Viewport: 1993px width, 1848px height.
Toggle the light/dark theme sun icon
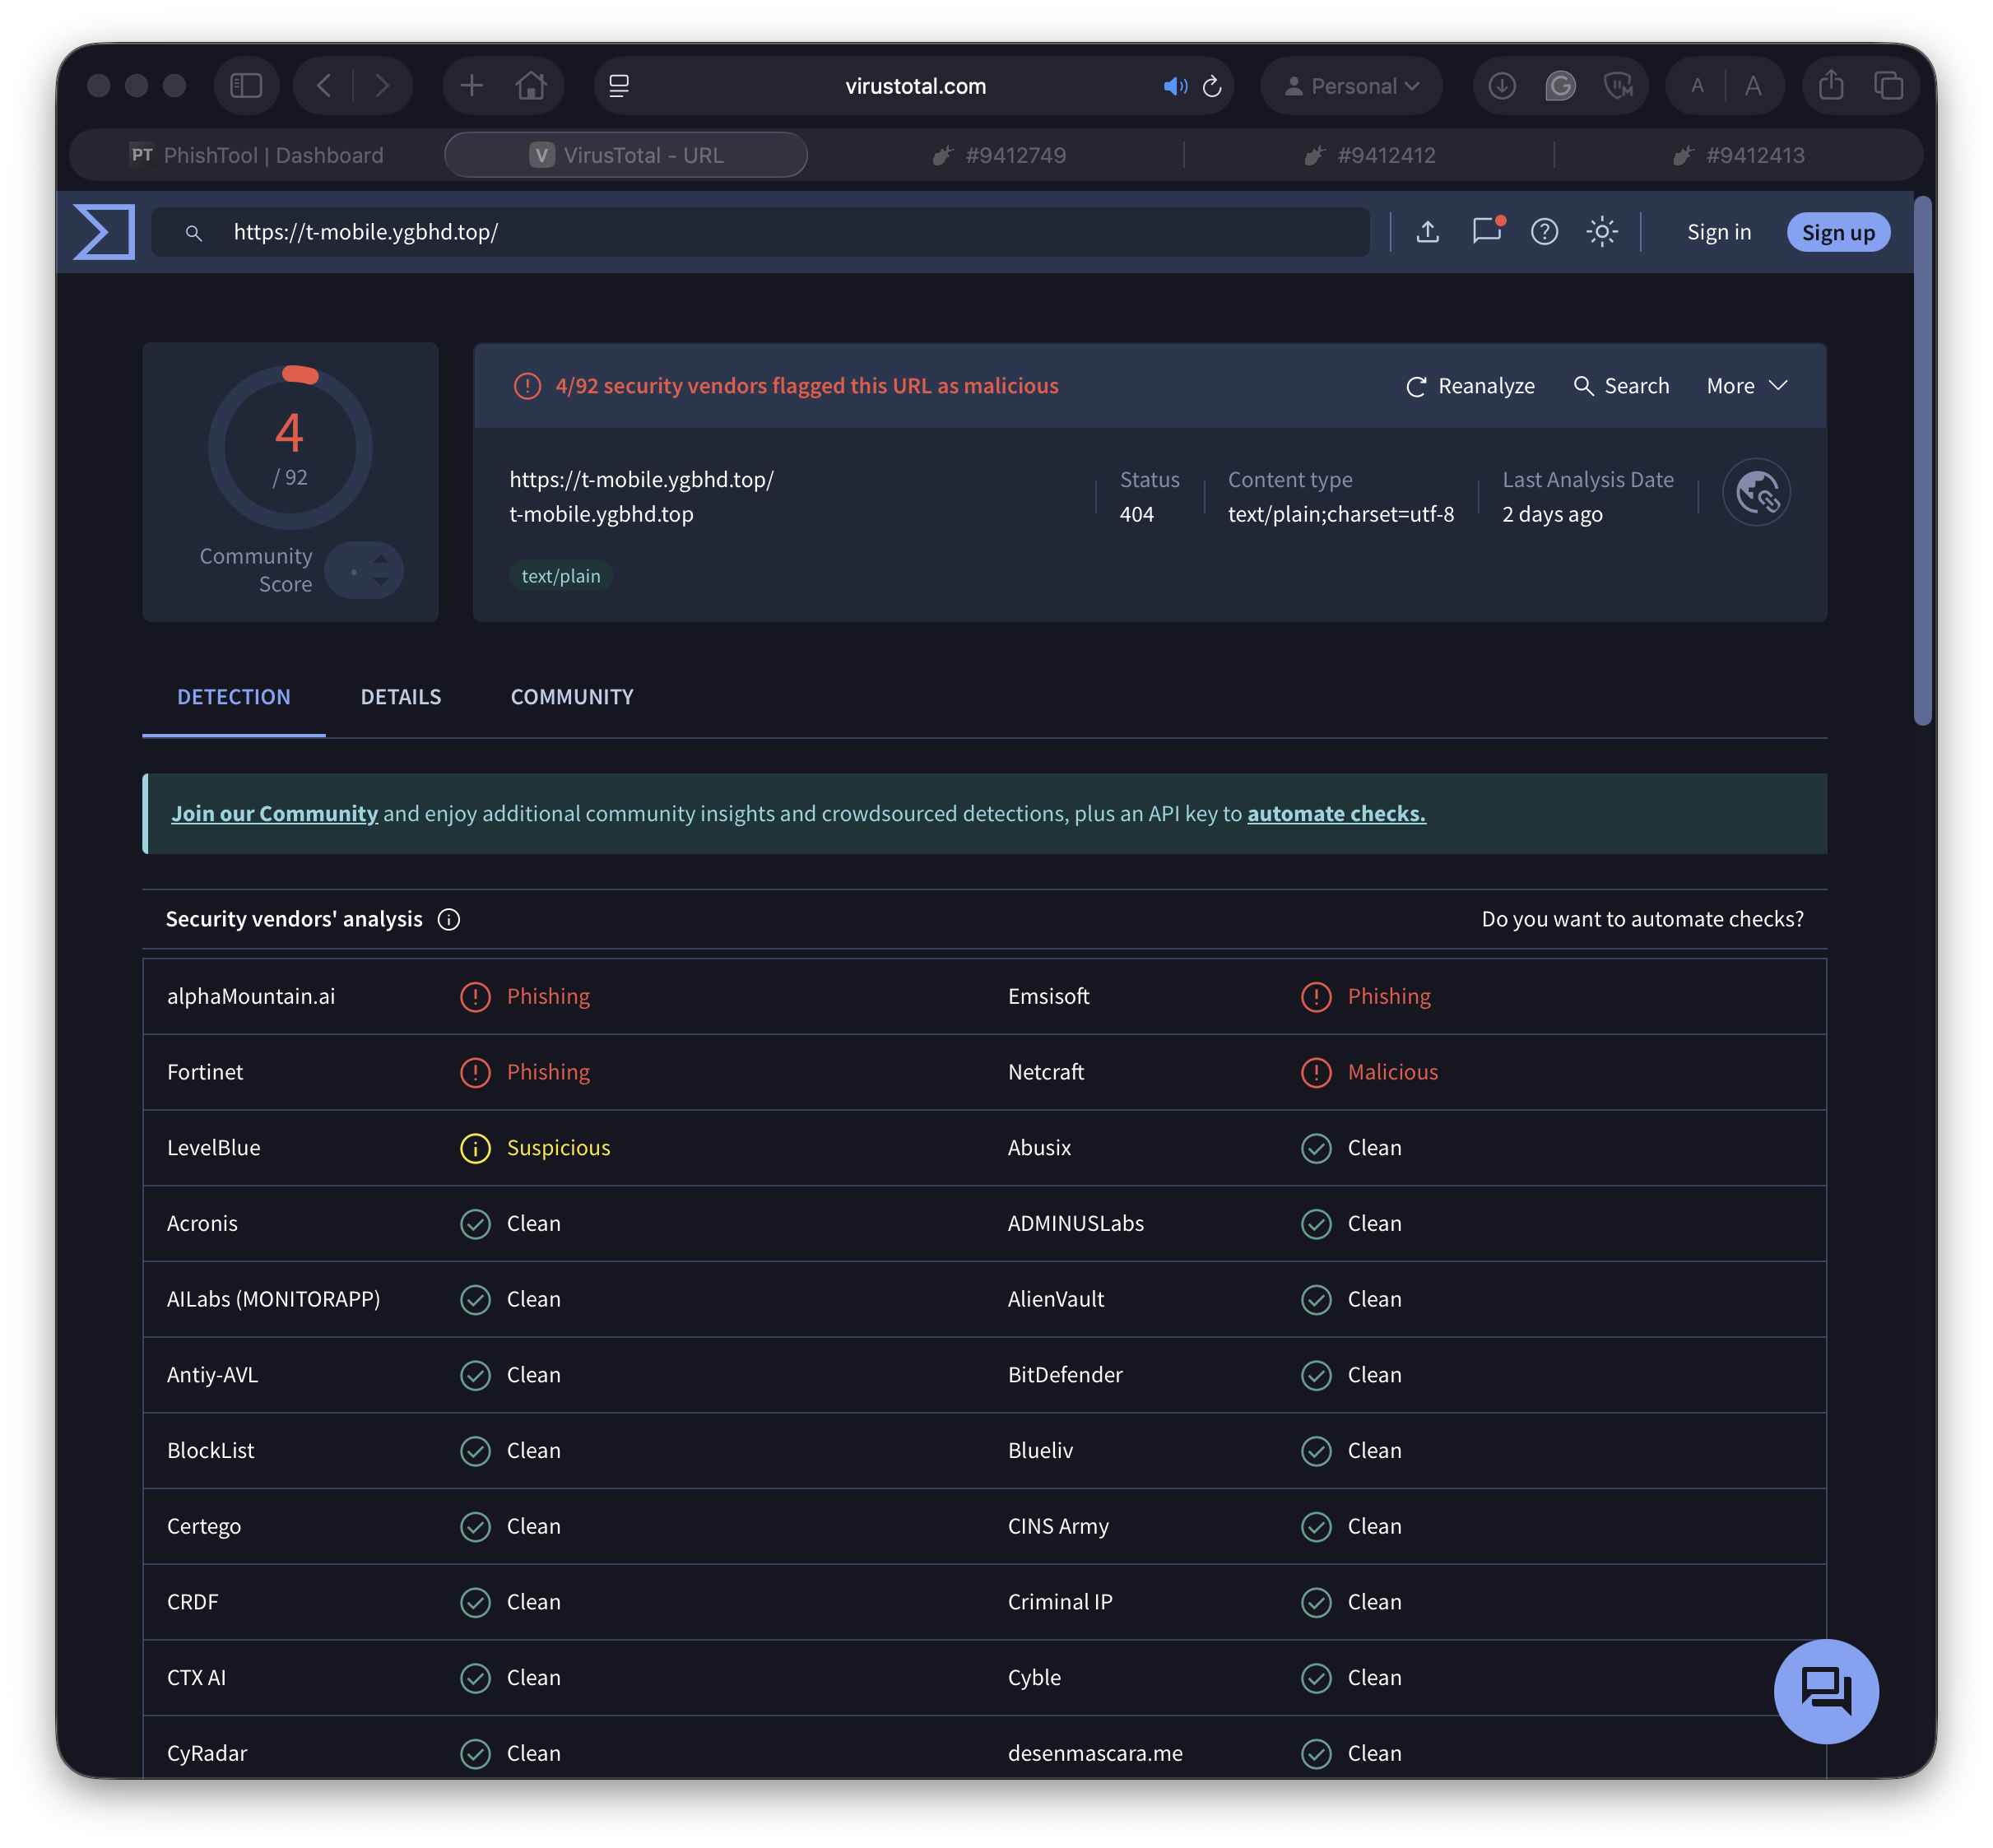click(1602, 232)
